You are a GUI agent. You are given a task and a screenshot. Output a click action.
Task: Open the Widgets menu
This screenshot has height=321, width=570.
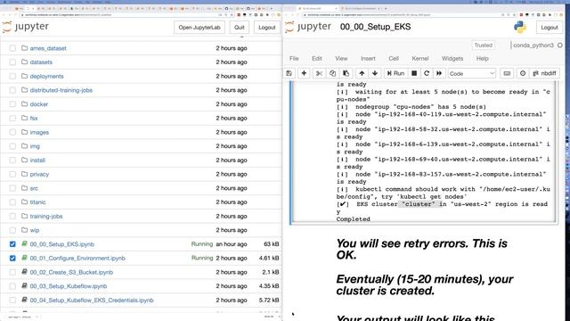click(452, 58)
